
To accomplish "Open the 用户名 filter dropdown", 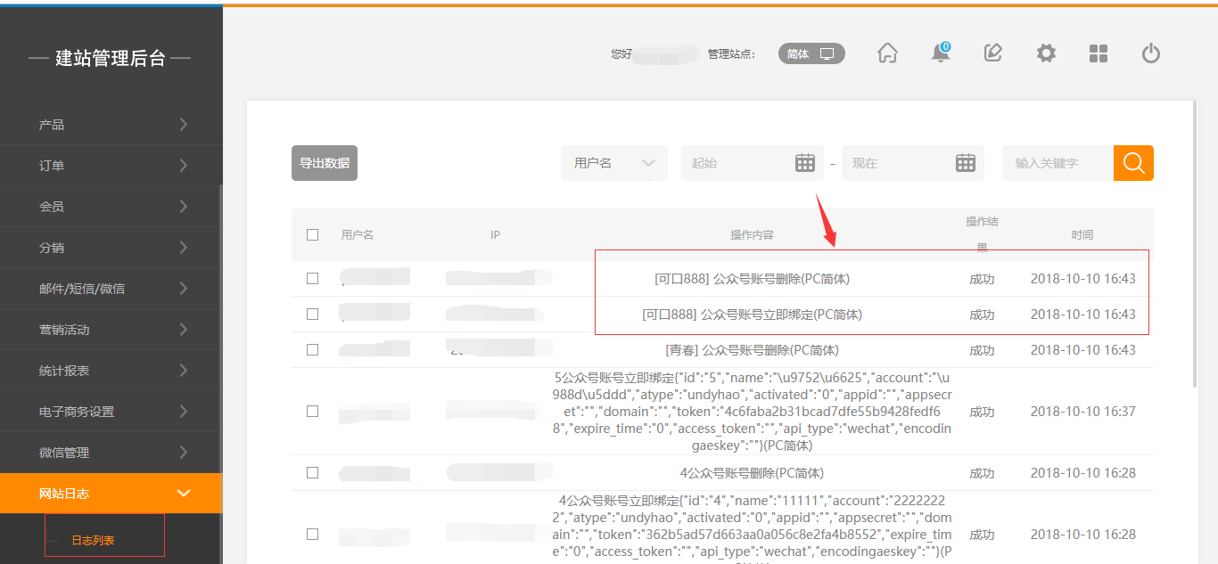I will pyautogui.click(x=614, y=163).
